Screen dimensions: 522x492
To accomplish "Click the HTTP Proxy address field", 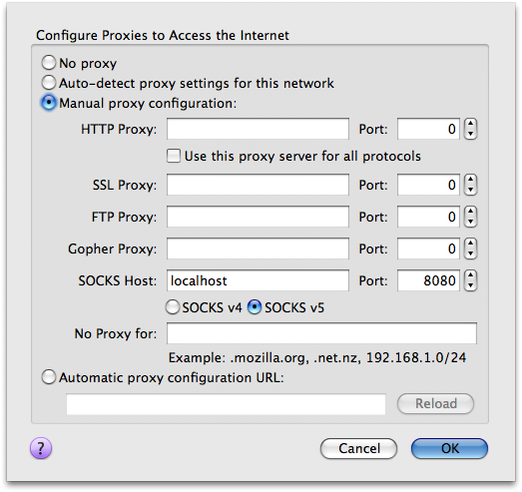I will pyautogui.click(x=258, y=129).
